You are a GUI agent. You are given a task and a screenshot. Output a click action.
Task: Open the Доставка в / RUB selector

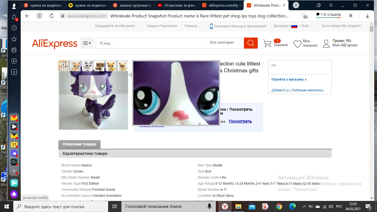[x=293, y=26]
